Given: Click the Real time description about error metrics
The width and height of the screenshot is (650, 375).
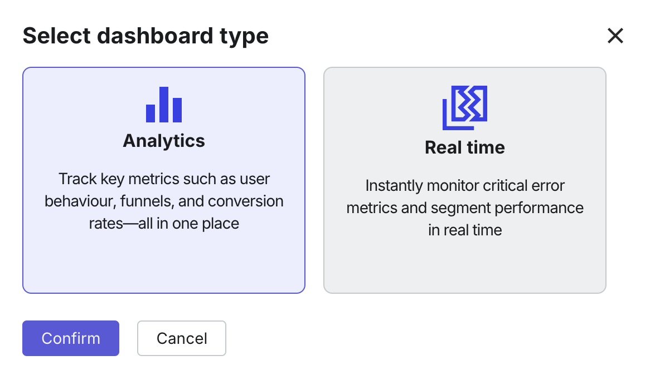Looking at the screenshot, I should (x=465, y=208).
